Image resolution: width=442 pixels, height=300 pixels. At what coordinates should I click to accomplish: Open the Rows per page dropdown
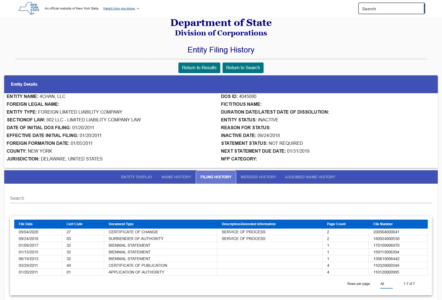386,284
